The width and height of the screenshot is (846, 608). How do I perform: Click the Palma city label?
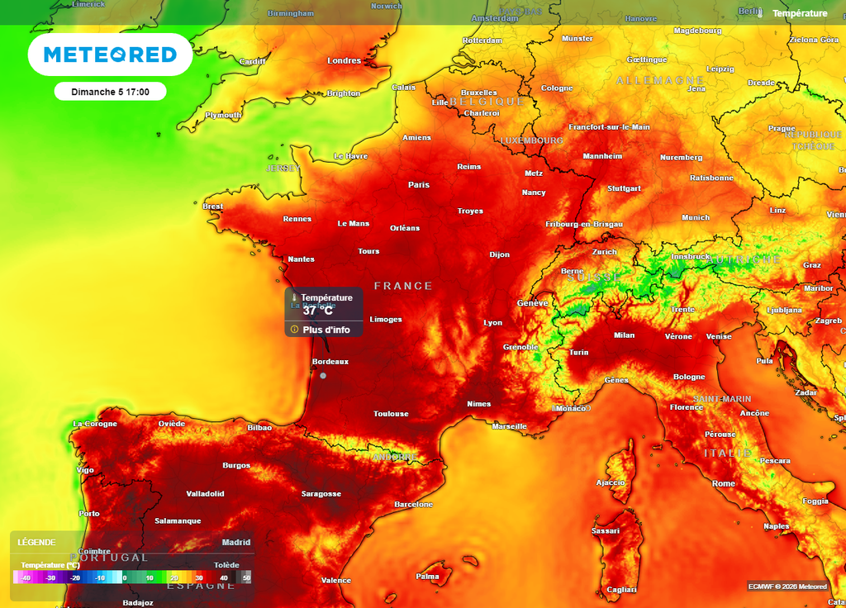[x=427, y=576]
